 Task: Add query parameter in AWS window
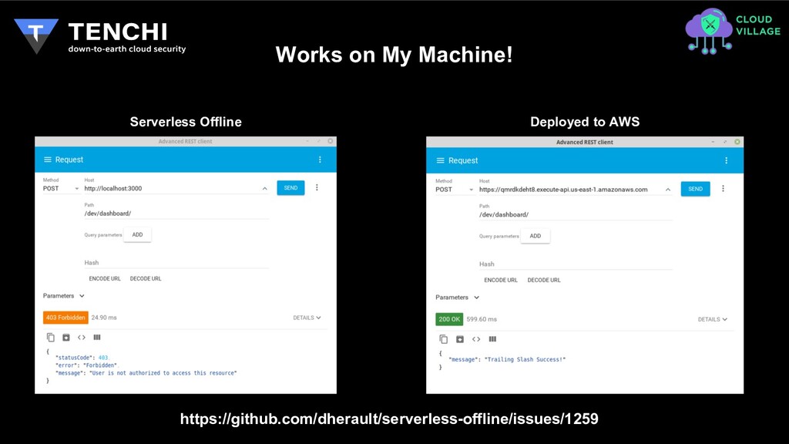coord(536,236)
